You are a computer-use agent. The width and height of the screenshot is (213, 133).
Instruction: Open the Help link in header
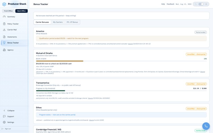(163, 4)
